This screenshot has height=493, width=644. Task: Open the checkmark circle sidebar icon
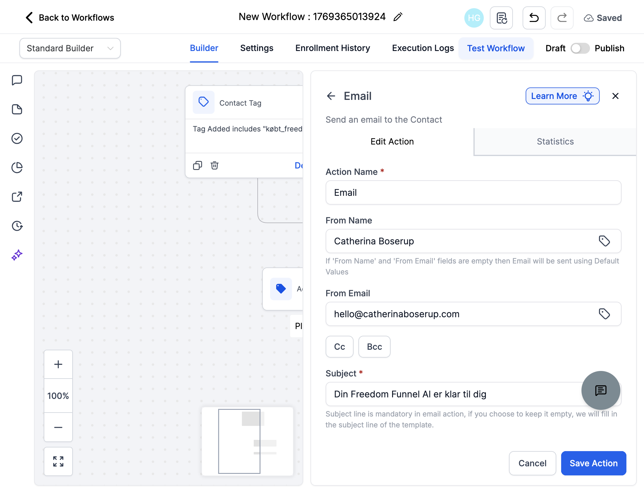coord(17,138)
